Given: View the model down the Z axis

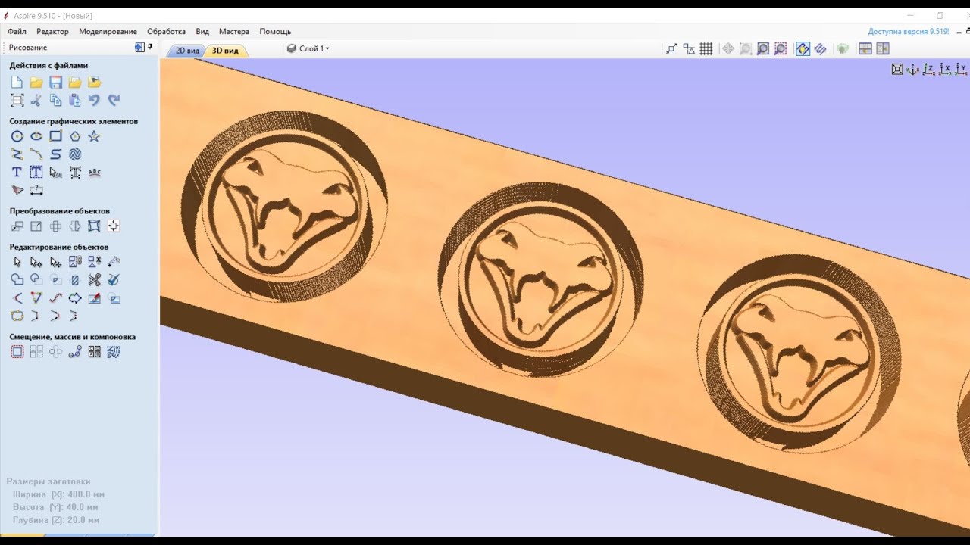Looking at the screenshot, I should (929, 69).
